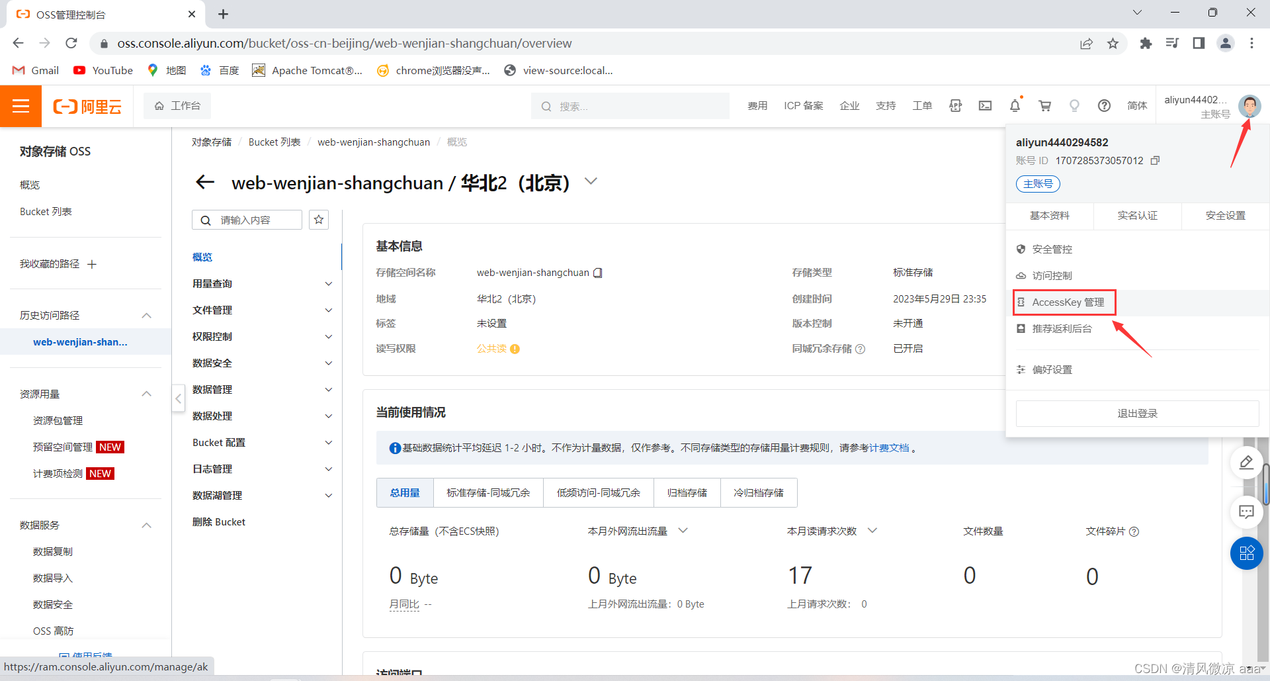
Task: Open 推荐返利后台
Action: 1062,329
